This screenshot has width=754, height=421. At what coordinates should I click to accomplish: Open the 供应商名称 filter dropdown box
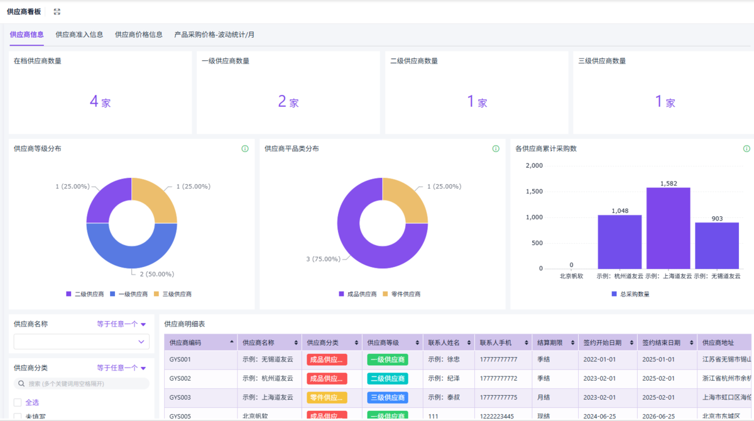pyautogui.click(x=82, y=342)
